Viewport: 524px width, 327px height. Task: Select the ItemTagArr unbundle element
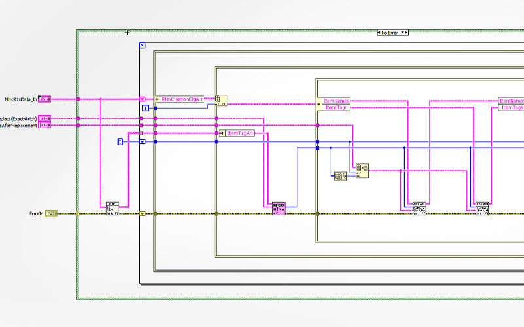click(239, 133)
